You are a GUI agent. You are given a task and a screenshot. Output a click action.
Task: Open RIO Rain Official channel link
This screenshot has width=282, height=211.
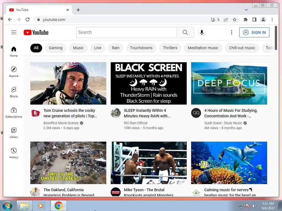[135, 123]
